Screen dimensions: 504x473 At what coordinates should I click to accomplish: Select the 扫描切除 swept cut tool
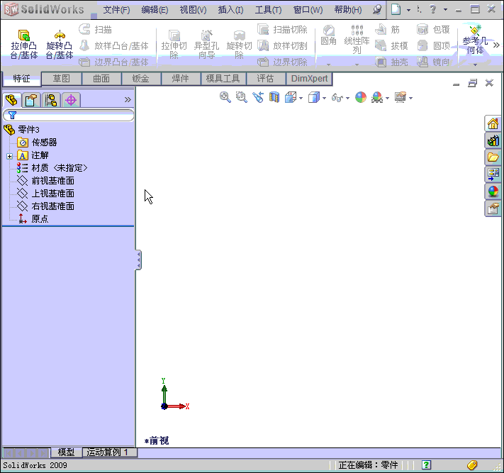282,30
